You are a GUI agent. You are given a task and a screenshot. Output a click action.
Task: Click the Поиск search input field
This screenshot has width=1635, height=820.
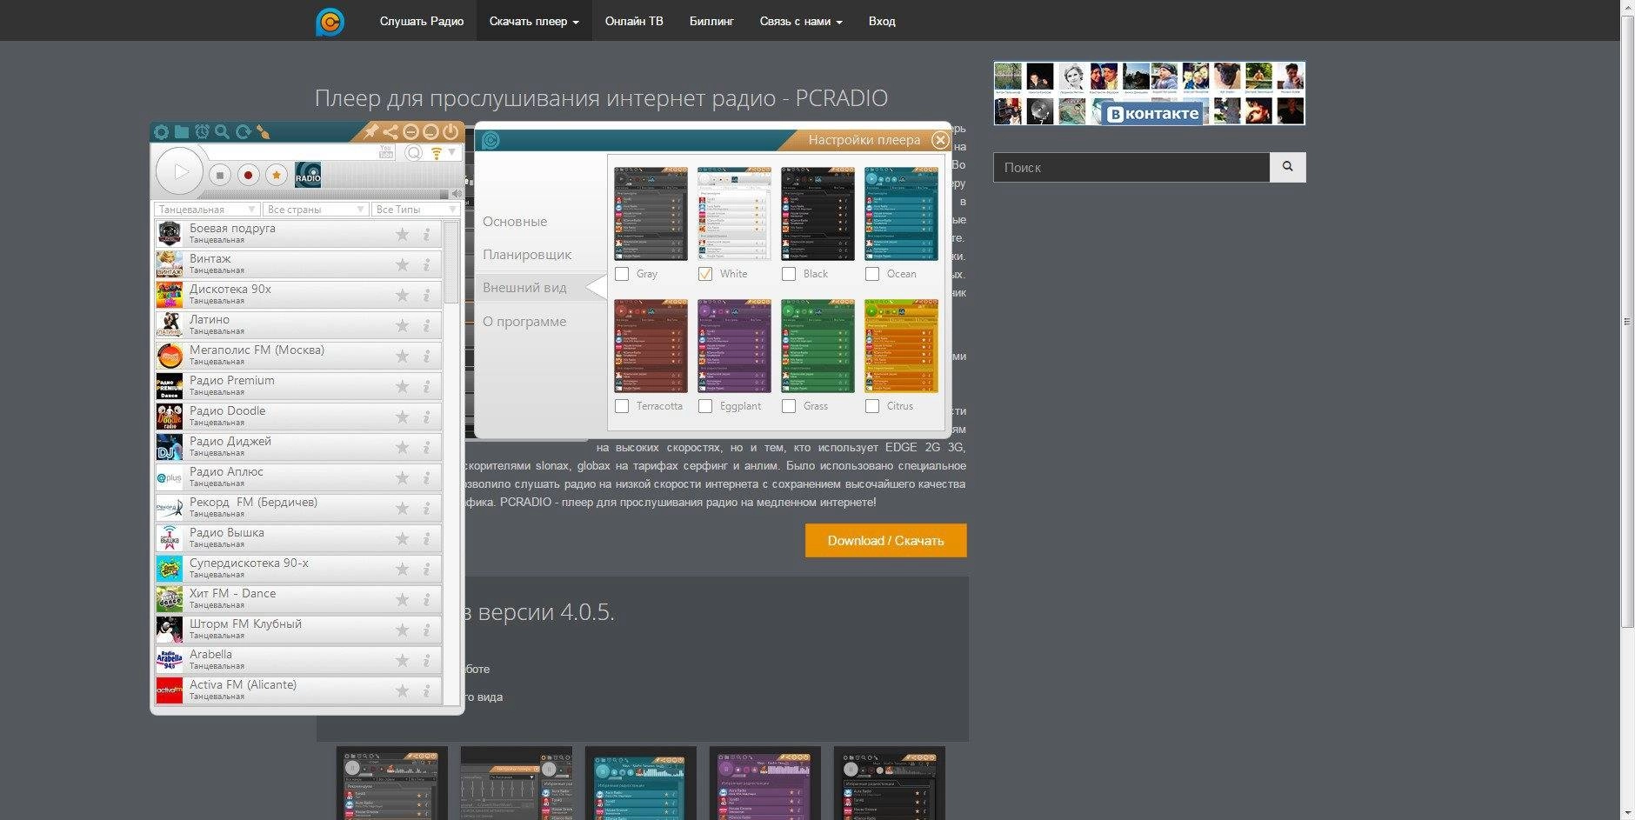tap(1131, 167)
